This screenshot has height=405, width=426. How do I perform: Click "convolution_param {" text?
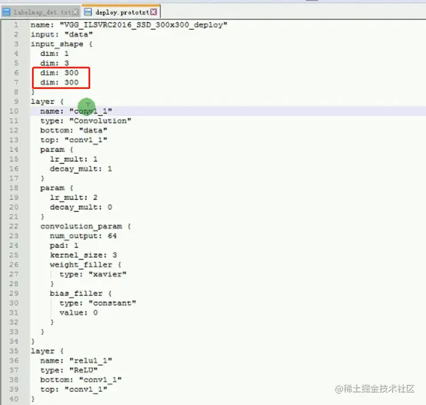click(86, 226)
